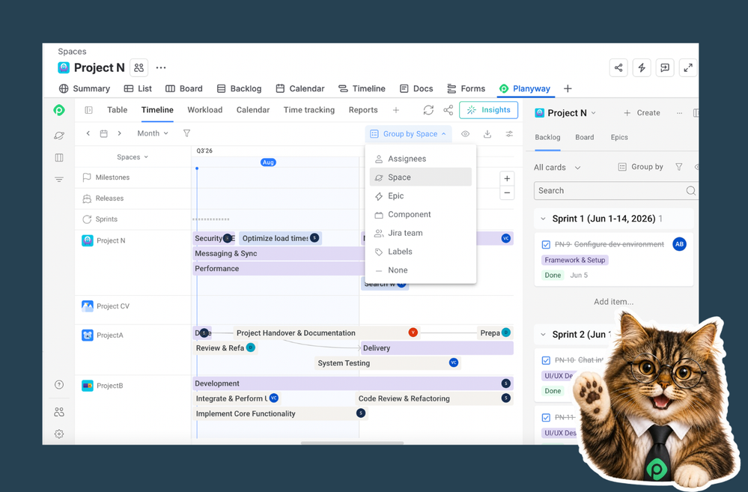Image resolution: width=748 pixels, height=492 pixels.
Task: Click Add item under Sprint 1
Action: (613, 302)
